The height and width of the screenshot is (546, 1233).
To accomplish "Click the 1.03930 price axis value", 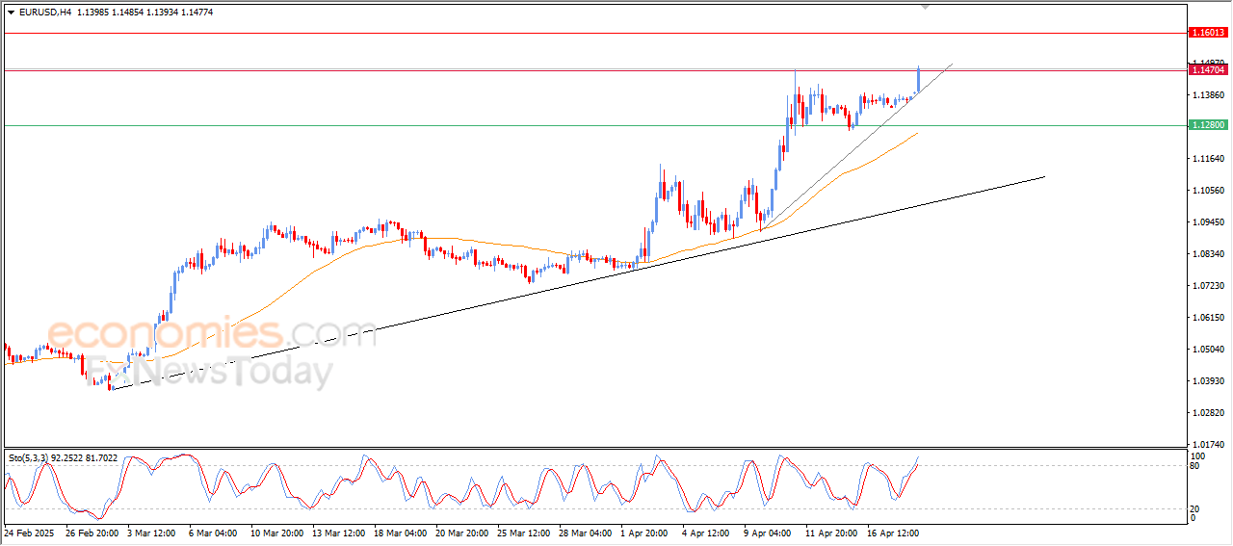I will pyautogui.click(x=1209, y=380).
